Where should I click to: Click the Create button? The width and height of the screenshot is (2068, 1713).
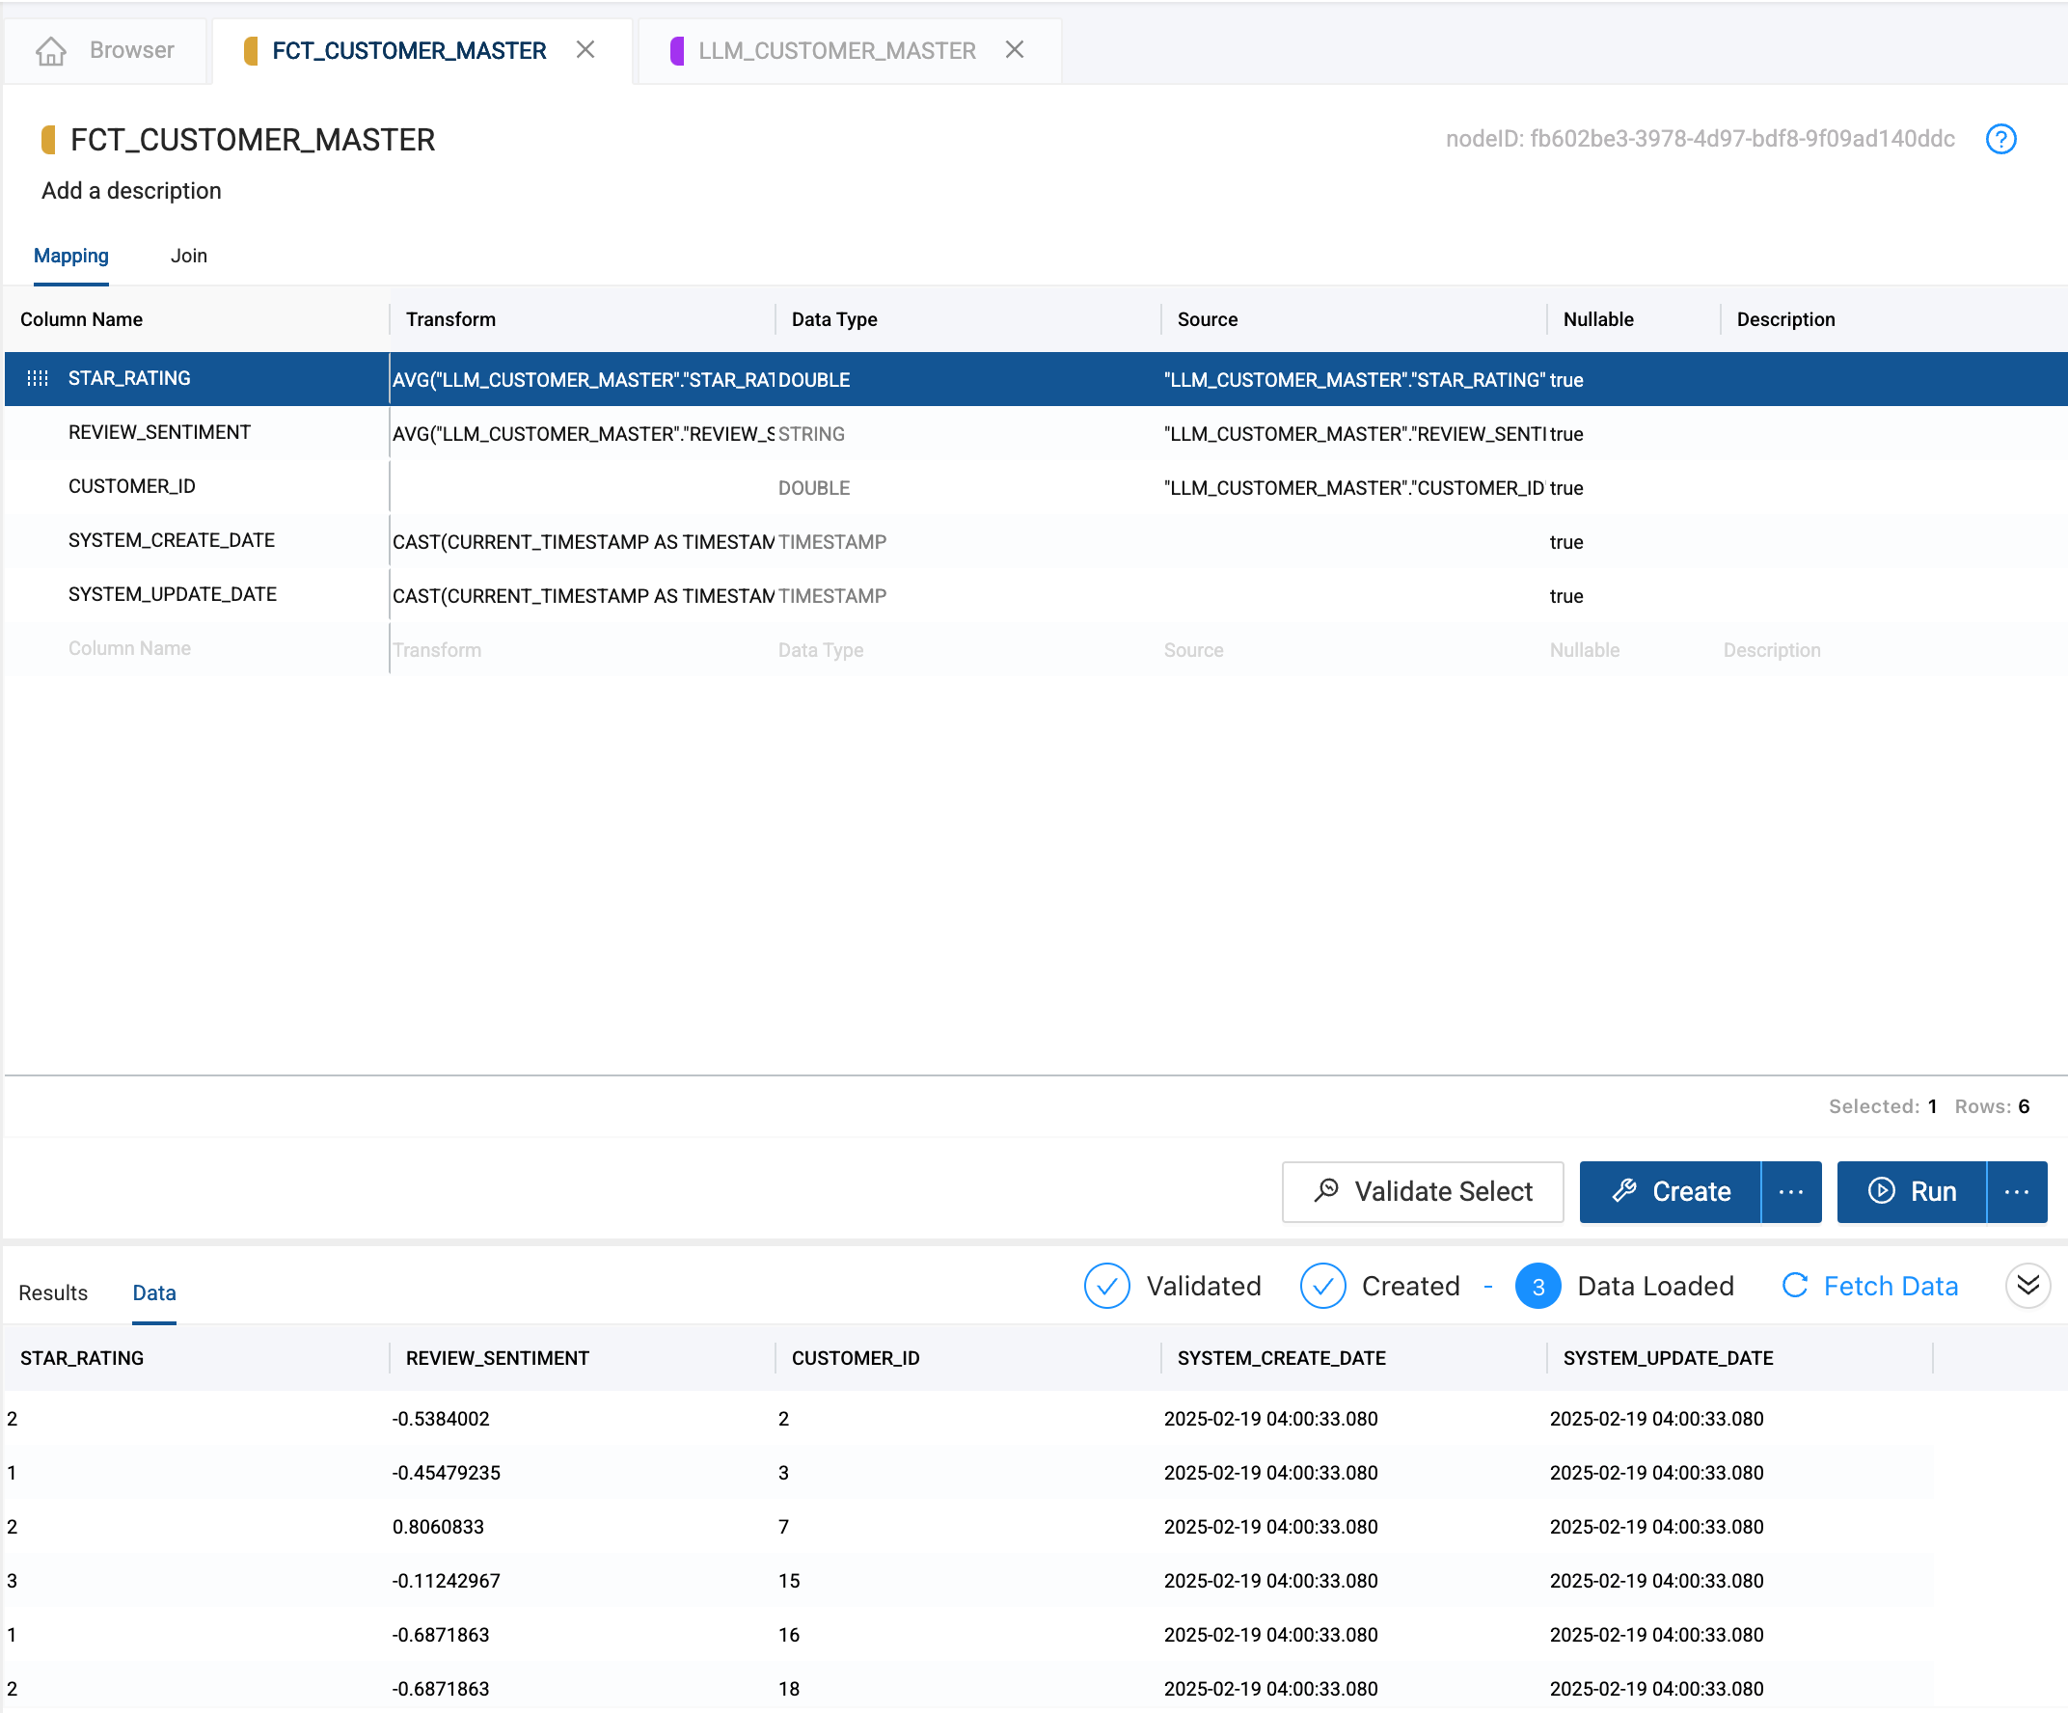coord(1671,1191)
